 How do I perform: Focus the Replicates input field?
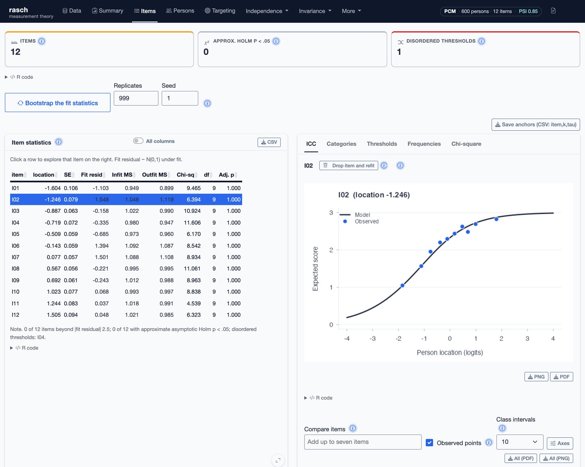[136, 98]
